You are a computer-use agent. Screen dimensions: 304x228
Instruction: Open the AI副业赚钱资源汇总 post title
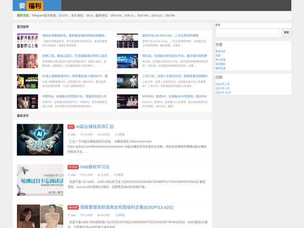(95, 127)
